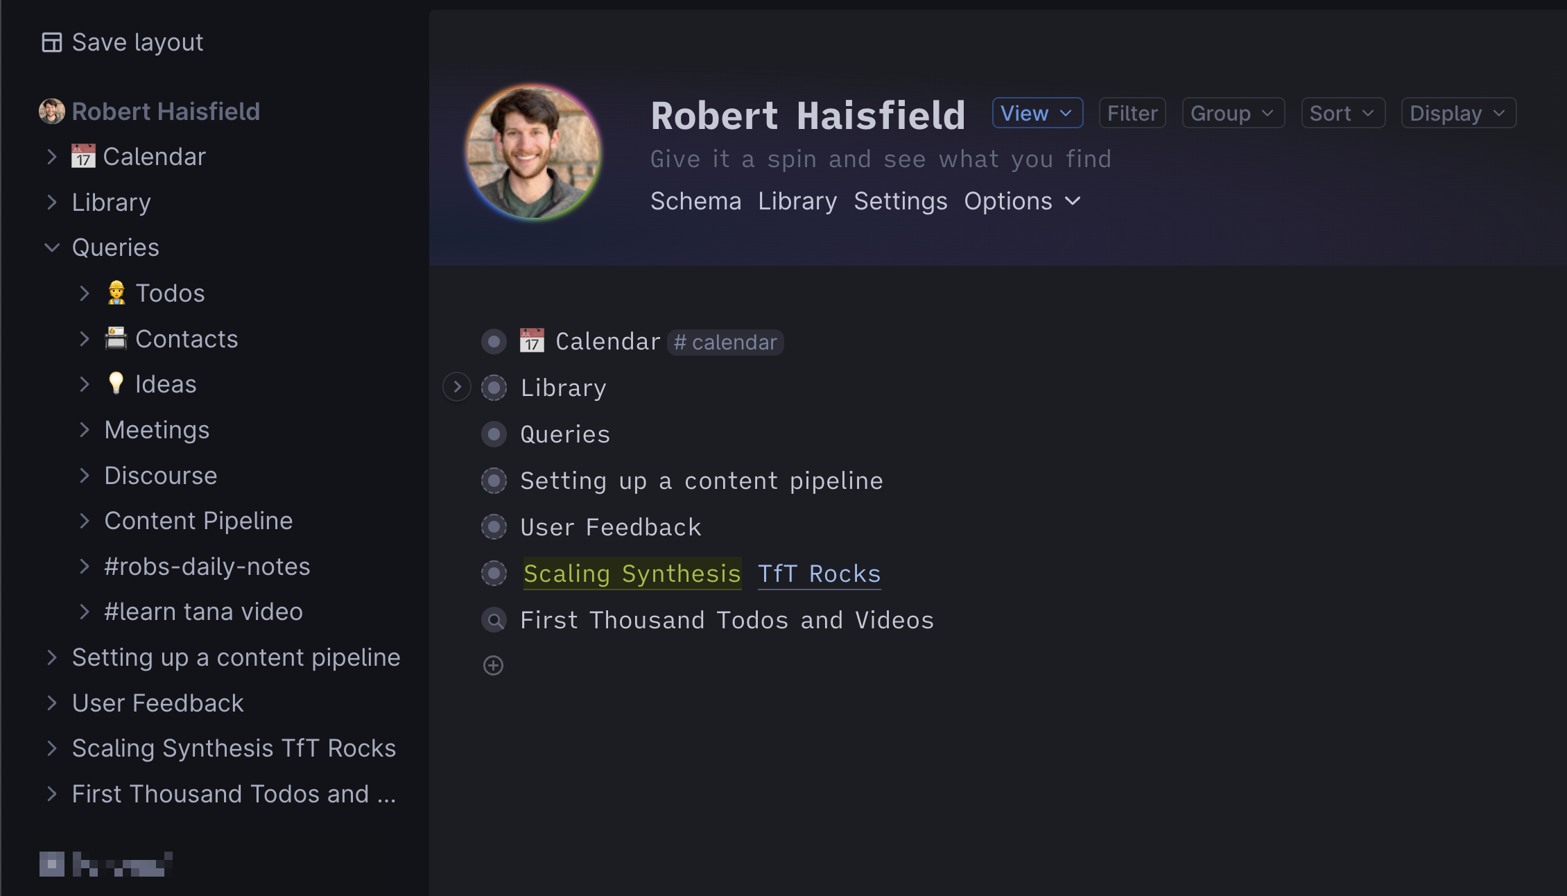The image size is (1567, 896).
Task: Open the Sort dropdown
Action: point(1342,113)
